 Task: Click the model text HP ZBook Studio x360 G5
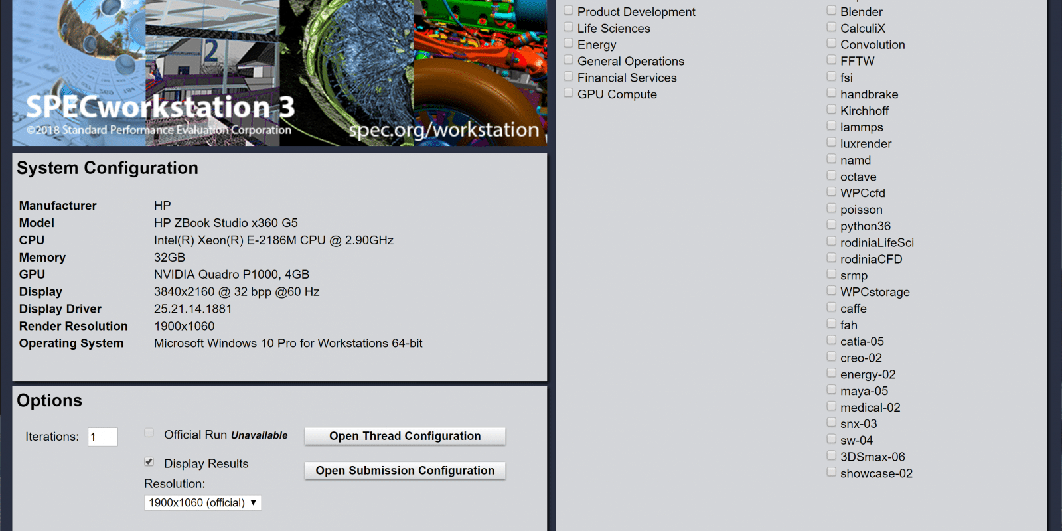pos(226,223)
